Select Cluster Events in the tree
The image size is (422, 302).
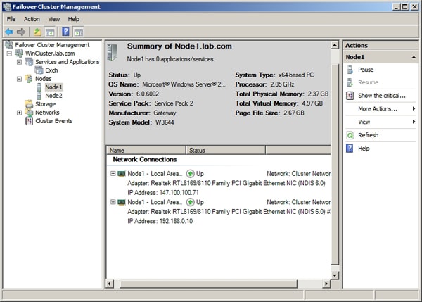tap(54, 121)
